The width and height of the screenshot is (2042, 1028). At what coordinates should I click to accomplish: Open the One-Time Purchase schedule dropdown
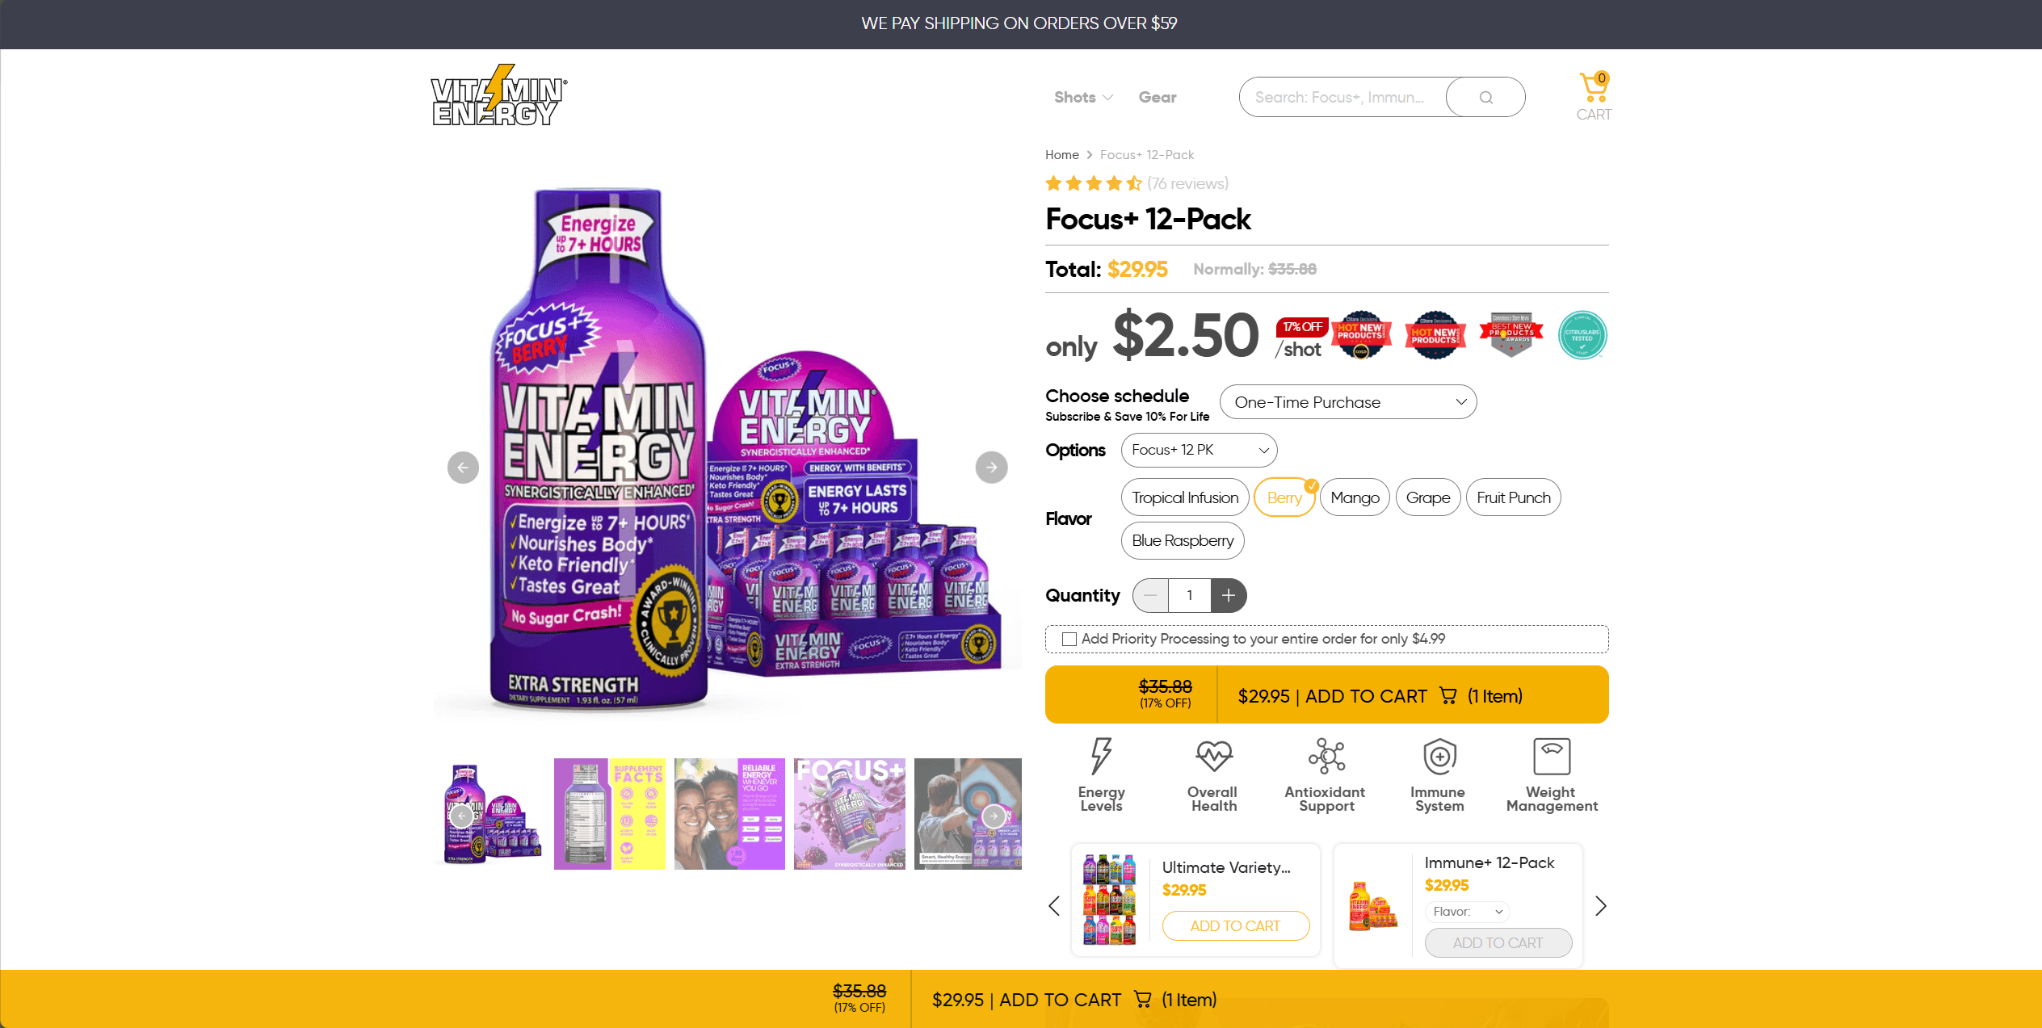coord(1348,402)
